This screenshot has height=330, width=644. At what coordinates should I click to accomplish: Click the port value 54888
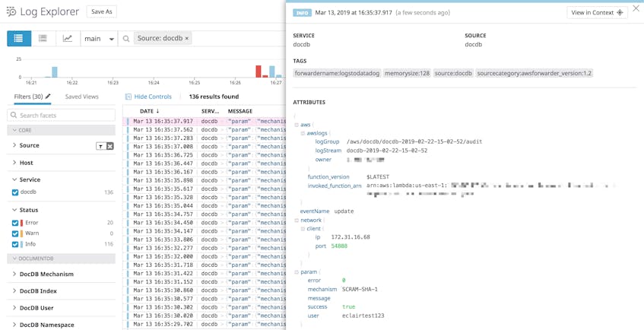pos(339,246)
